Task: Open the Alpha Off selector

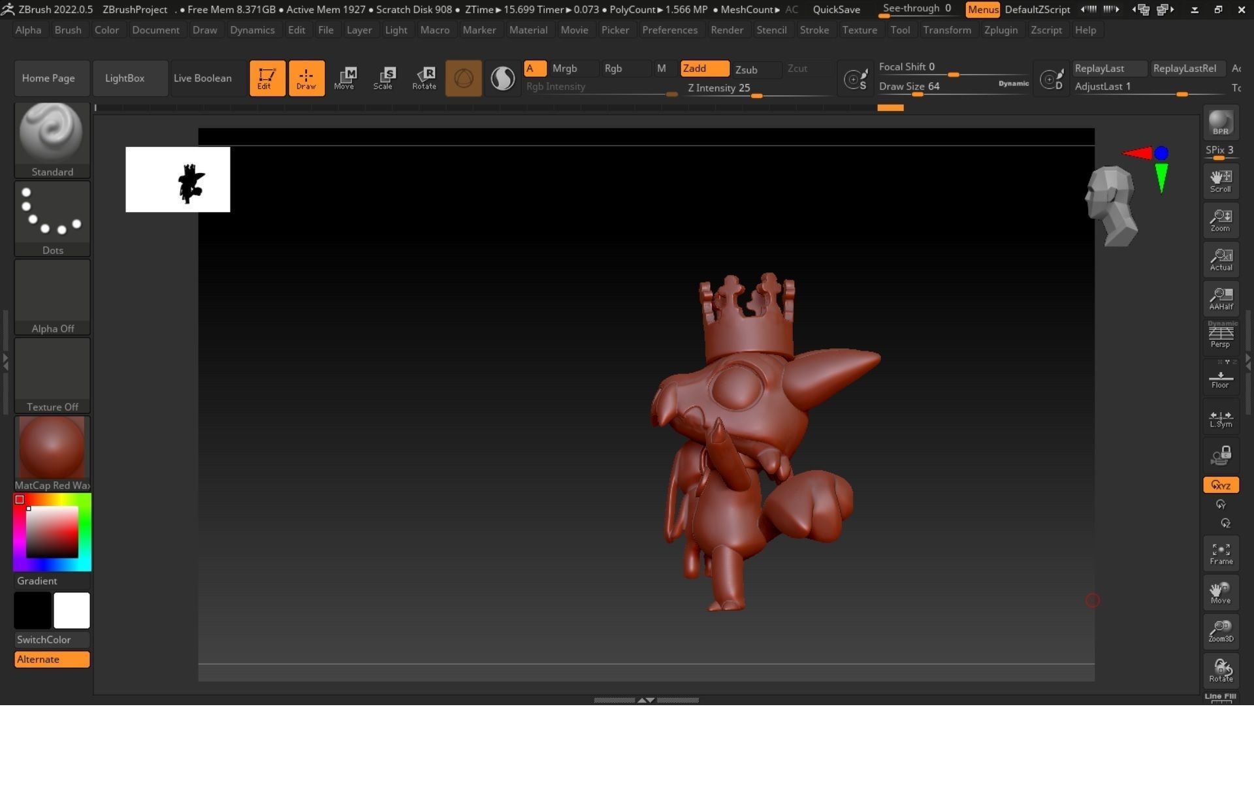Action: point(52,296)
